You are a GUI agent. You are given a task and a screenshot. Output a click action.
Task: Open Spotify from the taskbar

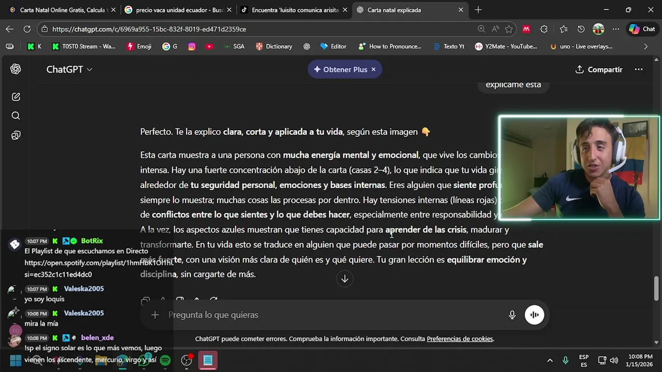(165, 360)
